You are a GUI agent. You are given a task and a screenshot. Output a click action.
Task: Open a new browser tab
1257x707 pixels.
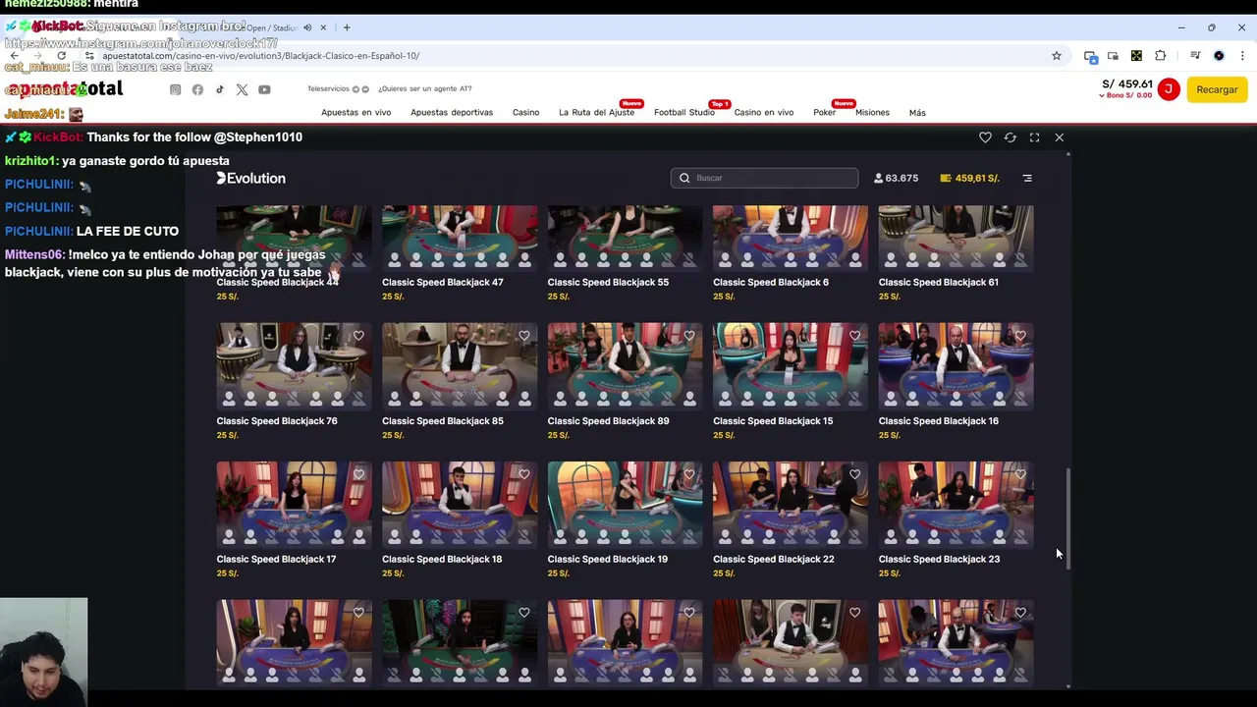coord(346,27)
